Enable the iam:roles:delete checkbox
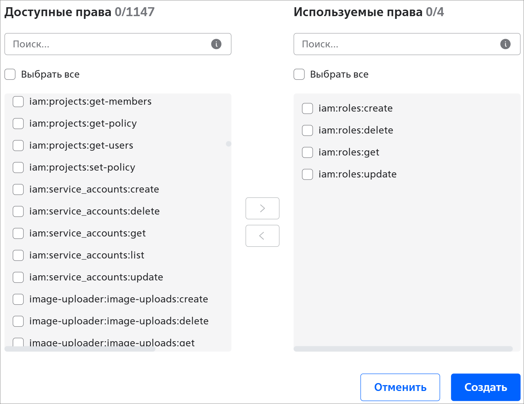 click(307, 130)
